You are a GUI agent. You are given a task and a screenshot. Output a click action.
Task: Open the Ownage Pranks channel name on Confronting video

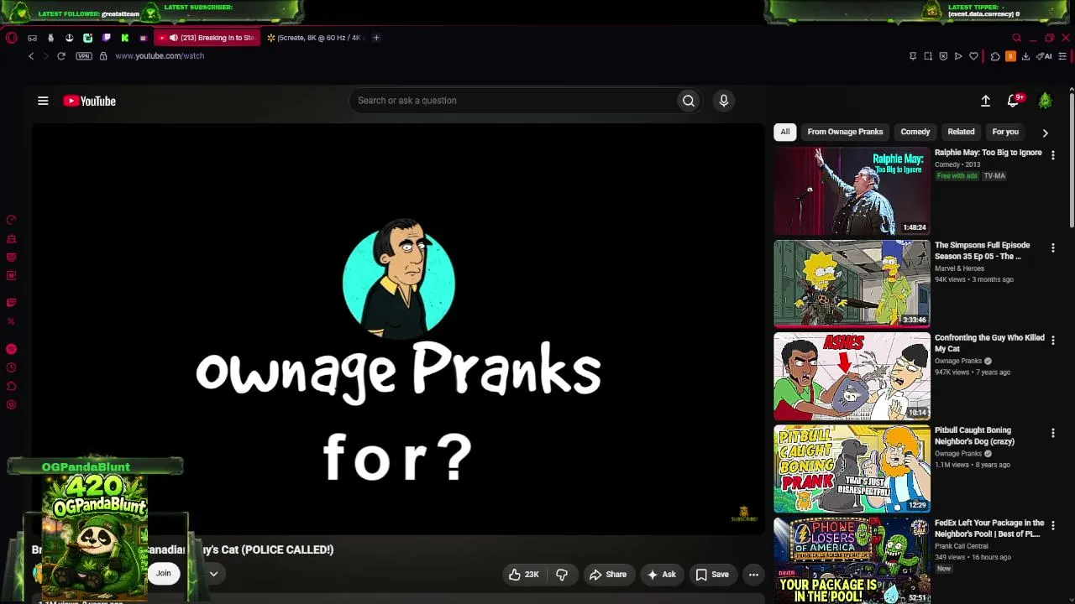[x=958, y=361]
